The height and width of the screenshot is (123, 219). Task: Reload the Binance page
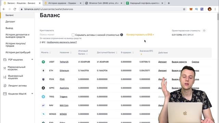coord(15,9)
